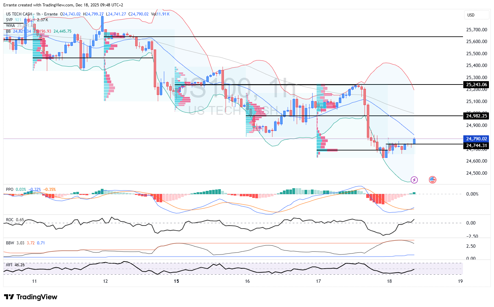494x307 pixels.
Task: Click the 1h timeframe in chart legend
Action: [38, 14]
